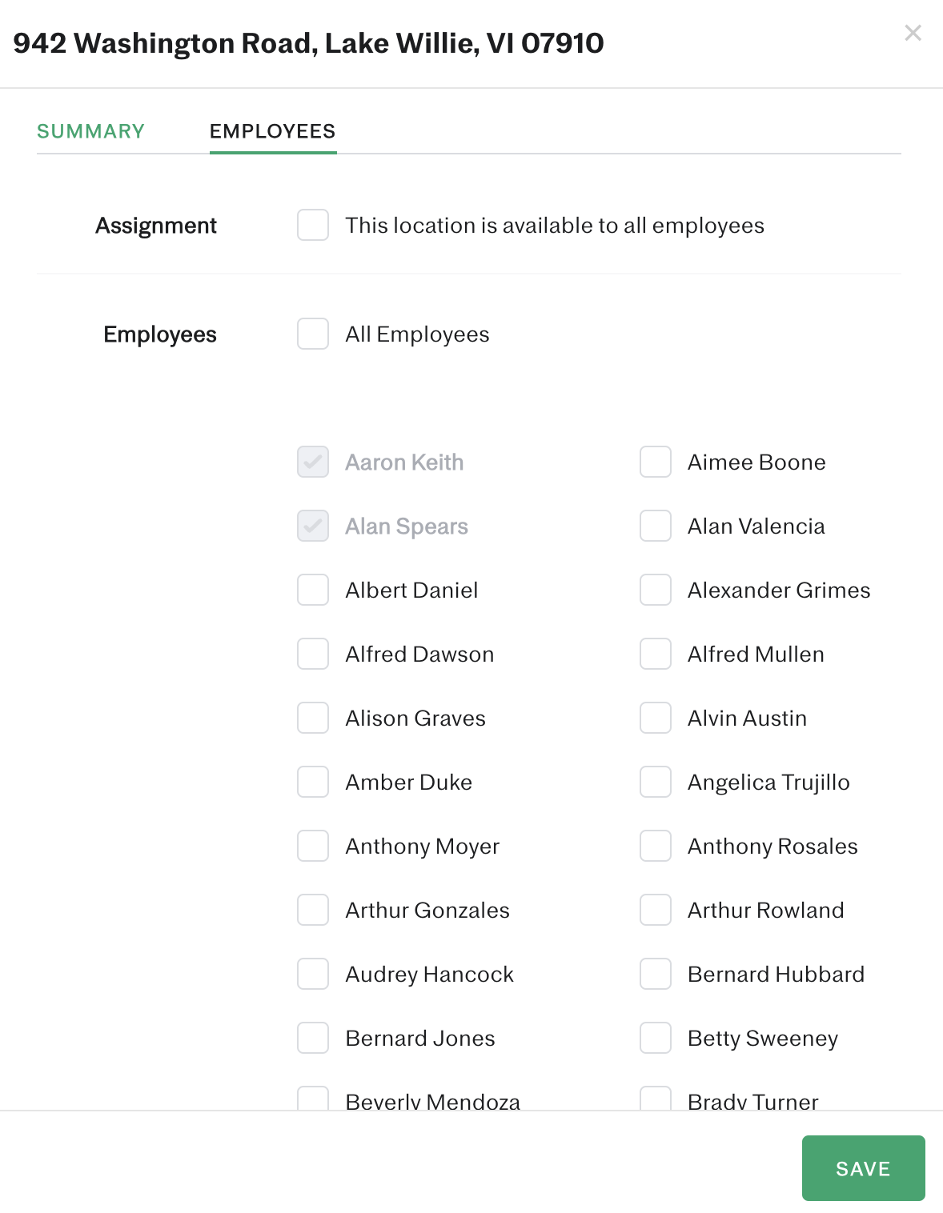Enable location available to all employees

[313, 225]
